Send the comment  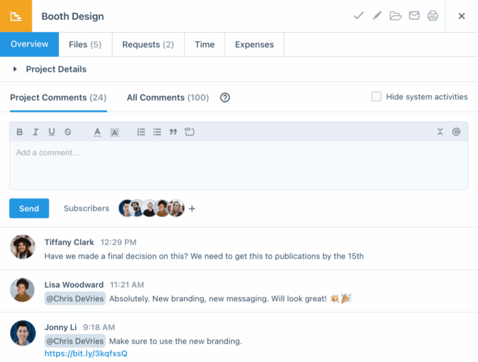coord(29,209)
